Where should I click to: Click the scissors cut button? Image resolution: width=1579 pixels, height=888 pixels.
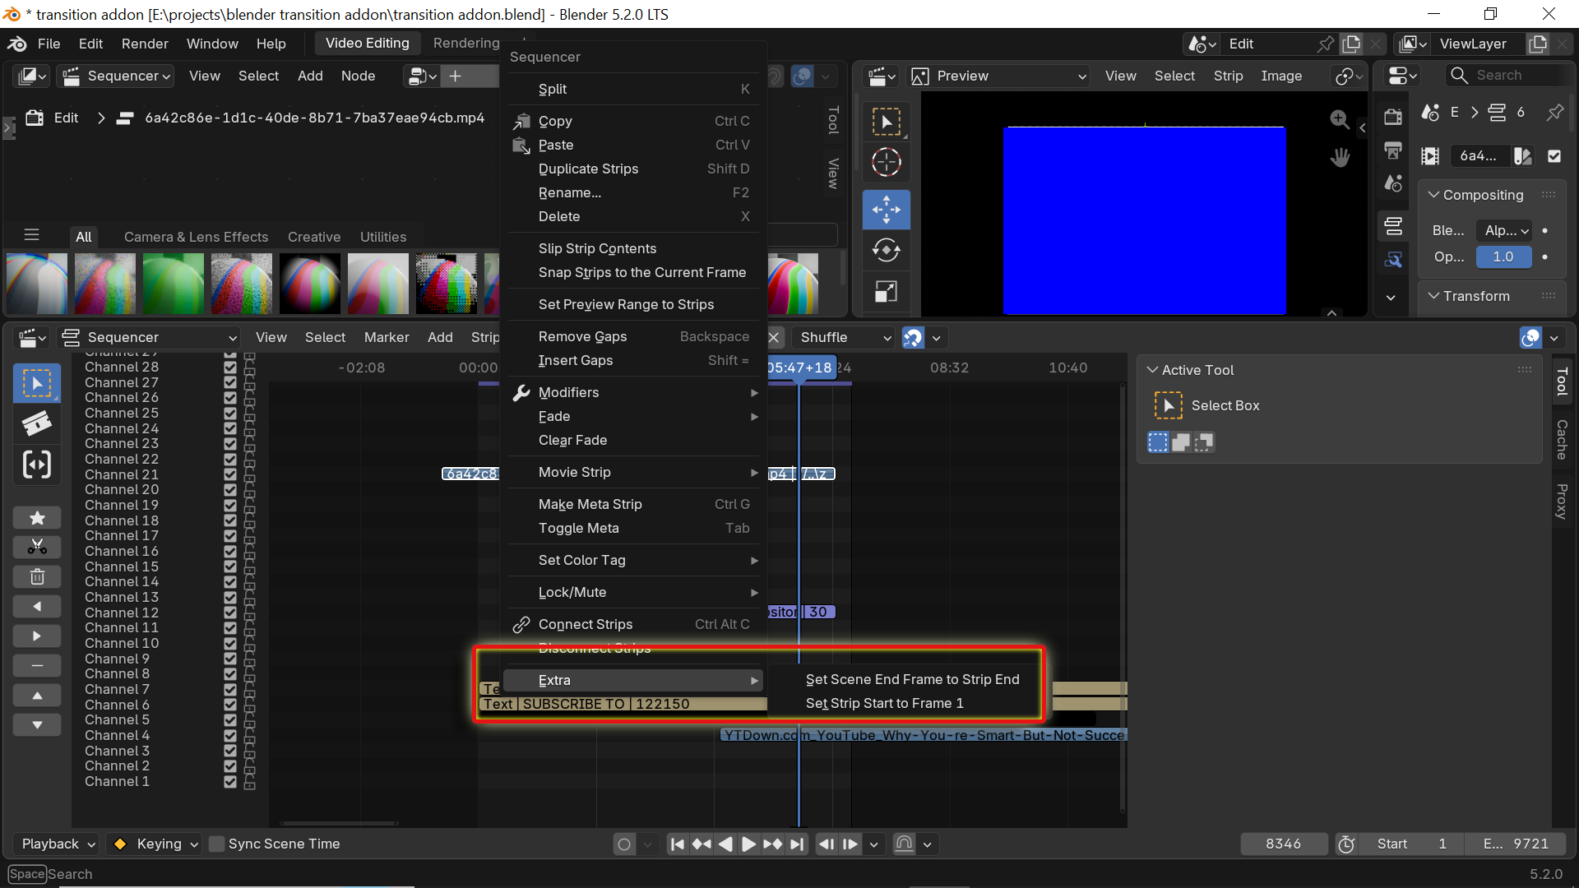click(37, 547)
